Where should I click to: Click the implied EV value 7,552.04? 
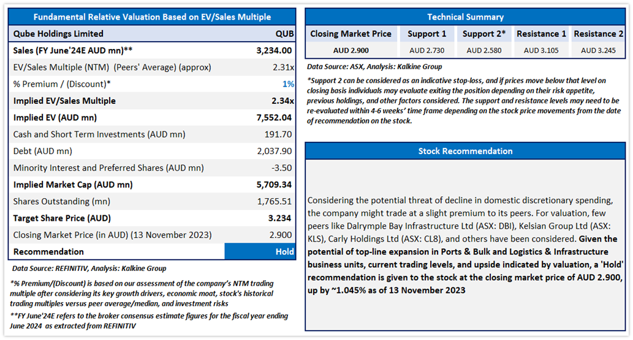[274, 117]
